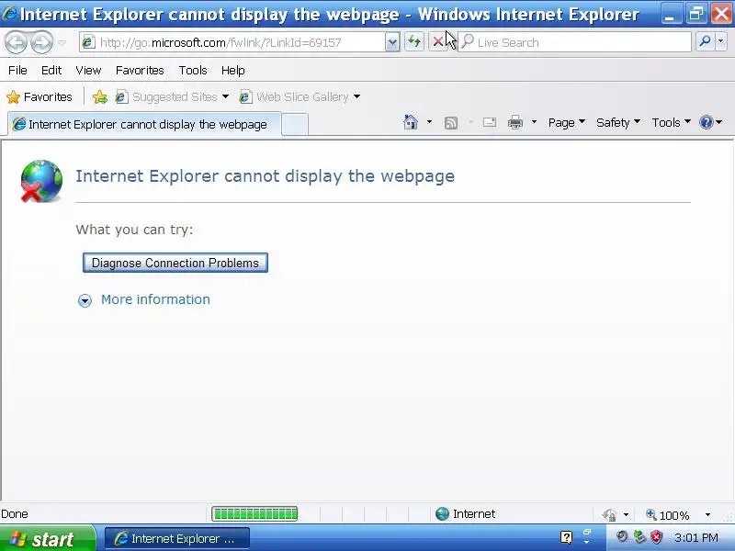Image resolution: width=735 pixels, height=551 pixels.
Task: Click the taskbar clock showing 3:01 PM
Action: [696, 537]
